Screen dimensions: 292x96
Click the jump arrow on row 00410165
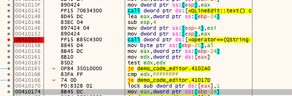[x=54, y=69]
